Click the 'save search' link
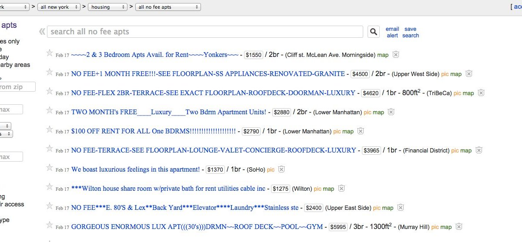 pyautogui.click(x=410, y=32)
